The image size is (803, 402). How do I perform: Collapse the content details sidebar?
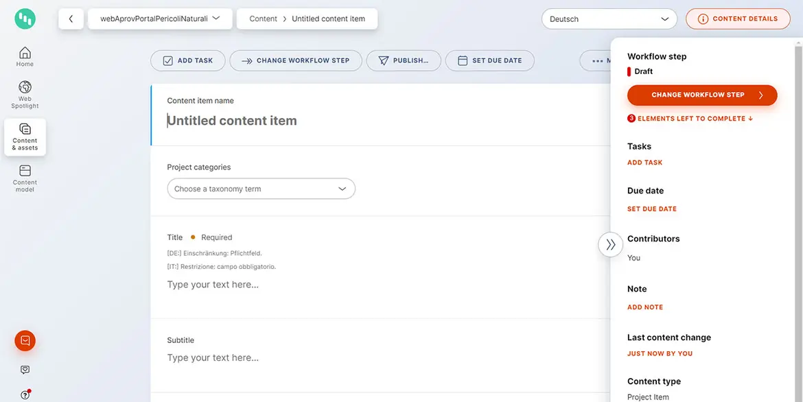coord(610,244)
